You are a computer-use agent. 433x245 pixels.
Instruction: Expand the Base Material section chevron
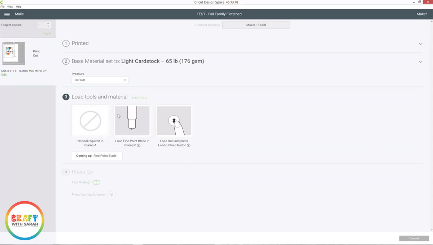coord(420,62)
